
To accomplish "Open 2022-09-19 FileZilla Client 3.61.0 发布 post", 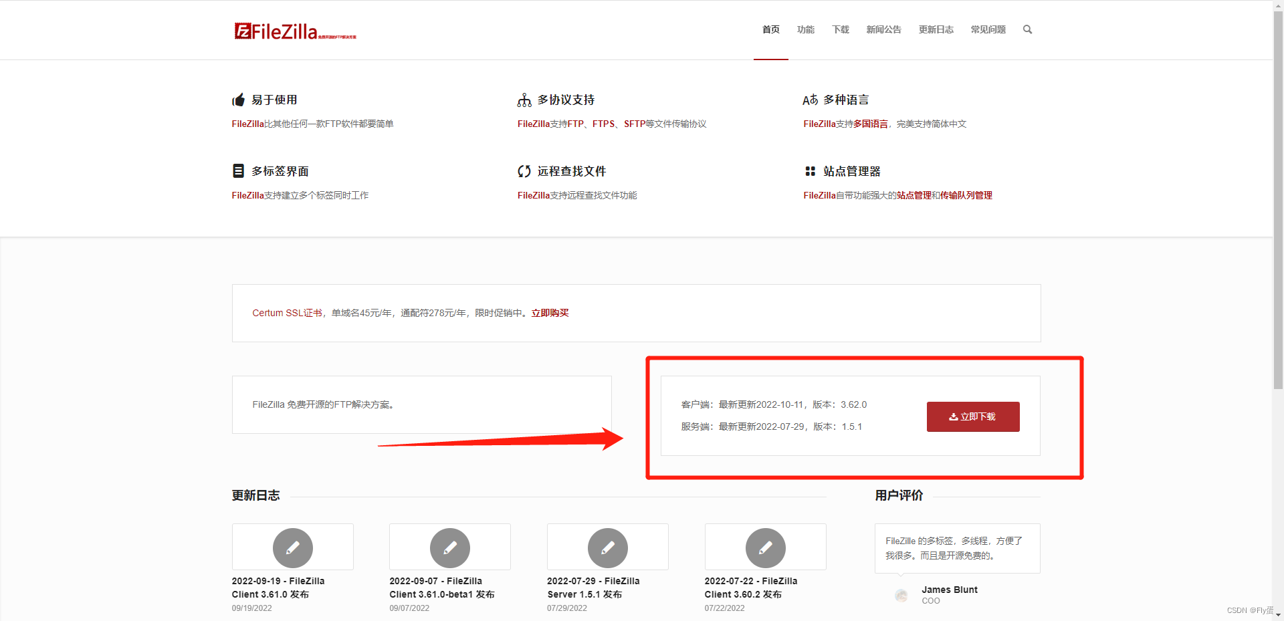I will pyautogui.click(x=278, y=588).
